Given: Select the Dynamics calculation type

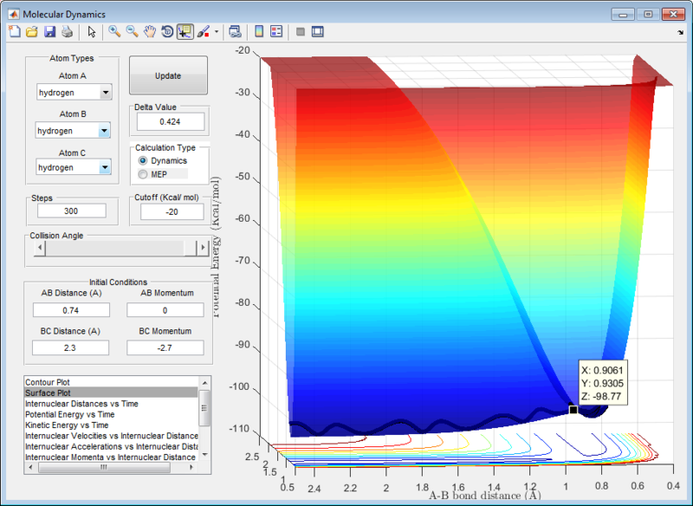Looking at the screenshot, I should tap(143, 161).
